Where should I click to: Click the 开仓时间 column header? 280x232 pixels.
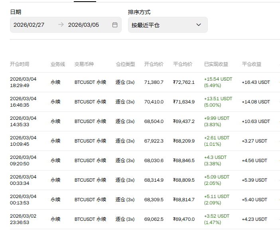tap(20, 64)
